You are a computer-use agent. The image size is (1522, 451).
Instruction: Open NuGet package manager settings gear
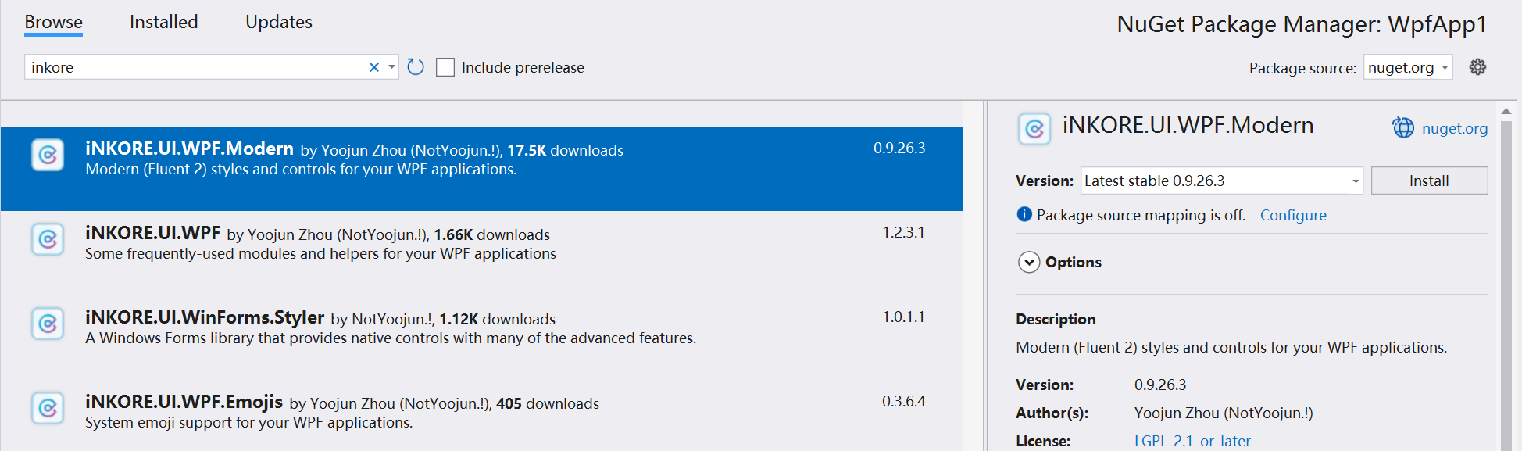pyautogui.click(x=1477, y=67)
